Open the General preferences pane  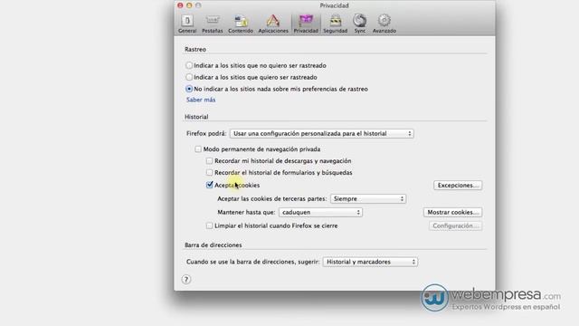point(187,24)
